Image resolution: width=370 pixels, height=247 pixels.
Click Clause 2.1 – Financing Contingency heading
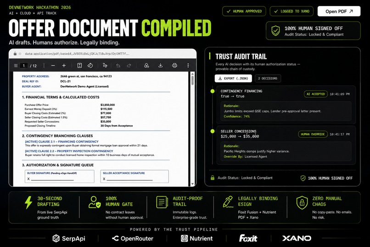click(62, 142)
